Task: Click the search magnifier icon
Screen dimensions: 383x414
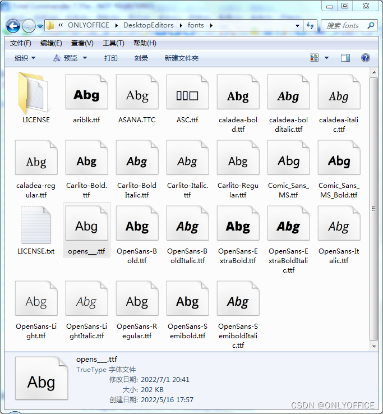Action: point(371,25)
